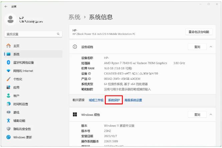The image size is (222, 148).
Task: Click the network Wi-Fi icon
Action: coord(8,71)
